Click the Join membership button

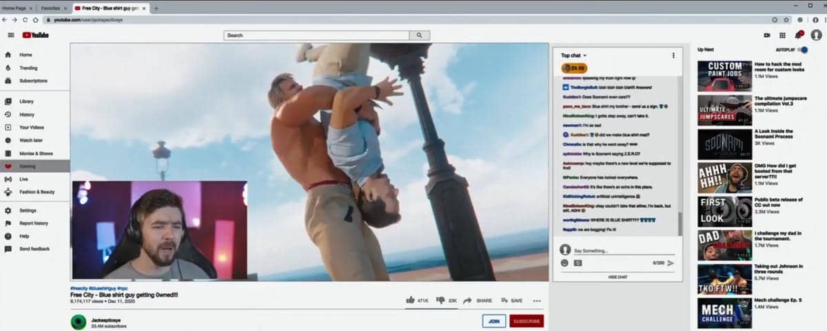[x=493, y=321]
